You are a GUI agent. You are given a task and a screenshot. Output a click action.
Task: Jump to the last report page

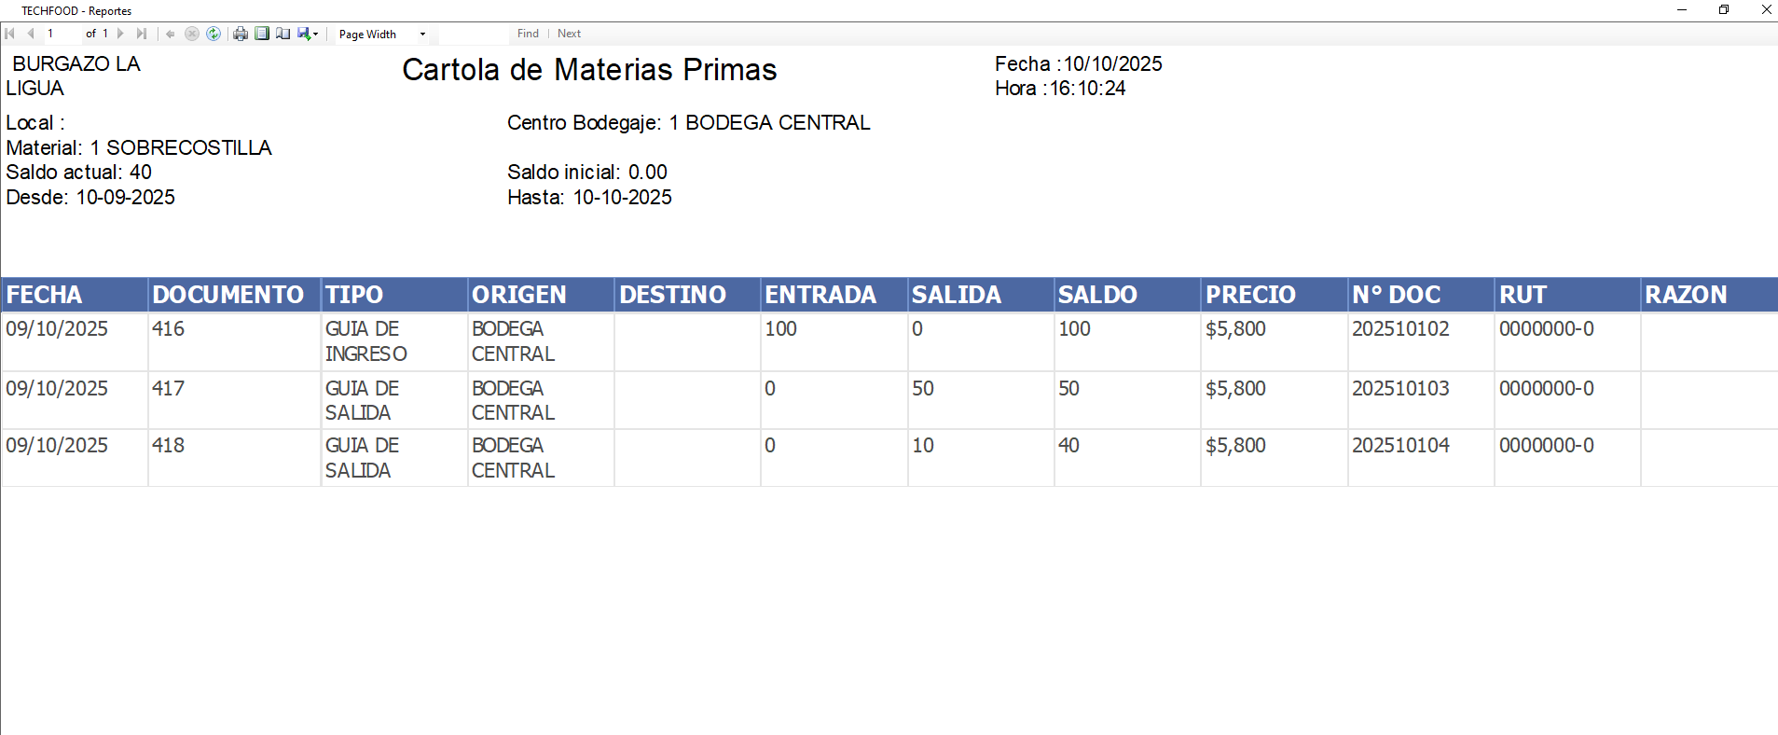(142, 34)
